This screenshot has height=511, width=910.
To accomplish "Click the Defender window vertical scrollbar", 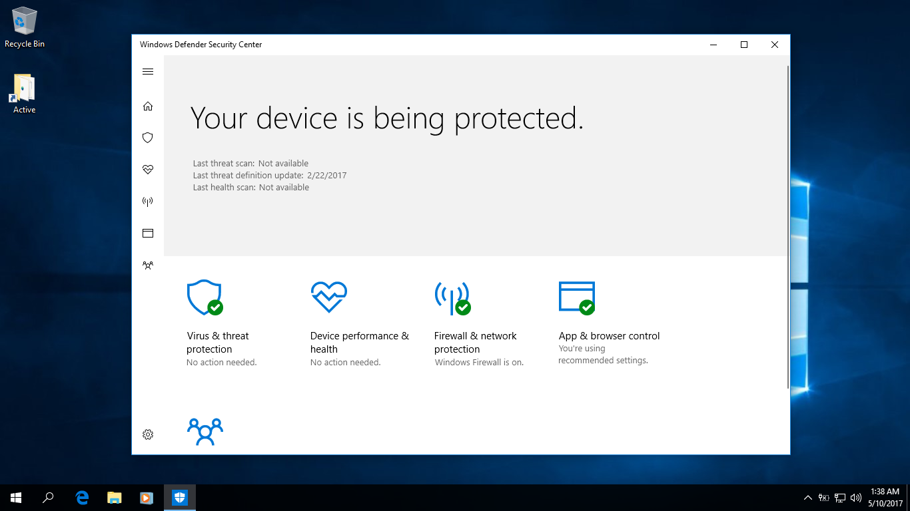I will 788,226.
